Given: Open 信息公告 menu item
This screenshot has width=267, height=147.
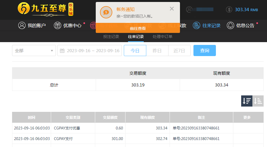Looking at the screenshot, I should (245, 26).
